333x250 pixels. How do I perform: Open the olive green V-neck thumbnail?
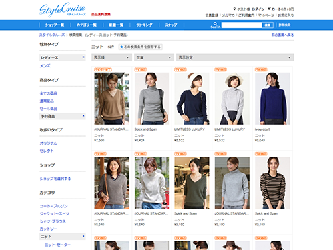coord(192,183)
